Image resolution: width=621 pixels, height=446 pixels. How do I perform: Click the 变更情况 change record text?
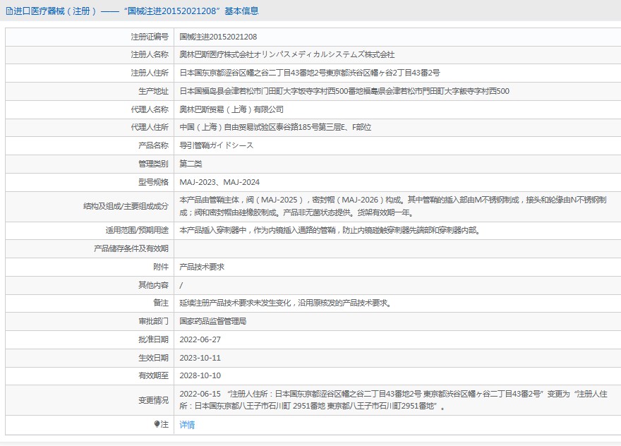[x=392, y=400]
